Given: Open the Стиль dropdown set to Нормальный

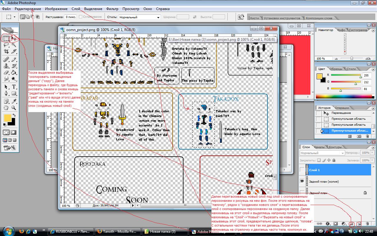Looking at the screenshot, I should (x=139, y=17).
